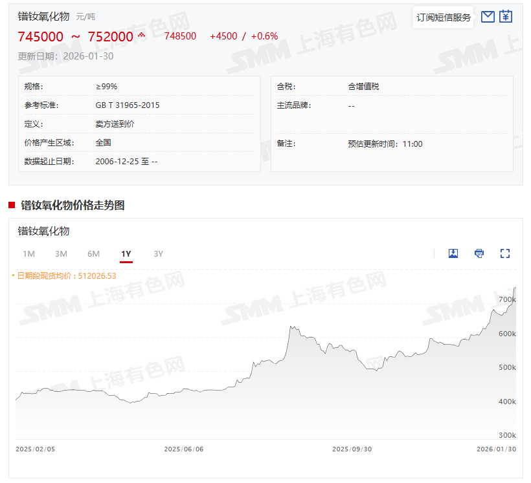
Task: Click the 748500 average price value
Action: coord(180,36)
